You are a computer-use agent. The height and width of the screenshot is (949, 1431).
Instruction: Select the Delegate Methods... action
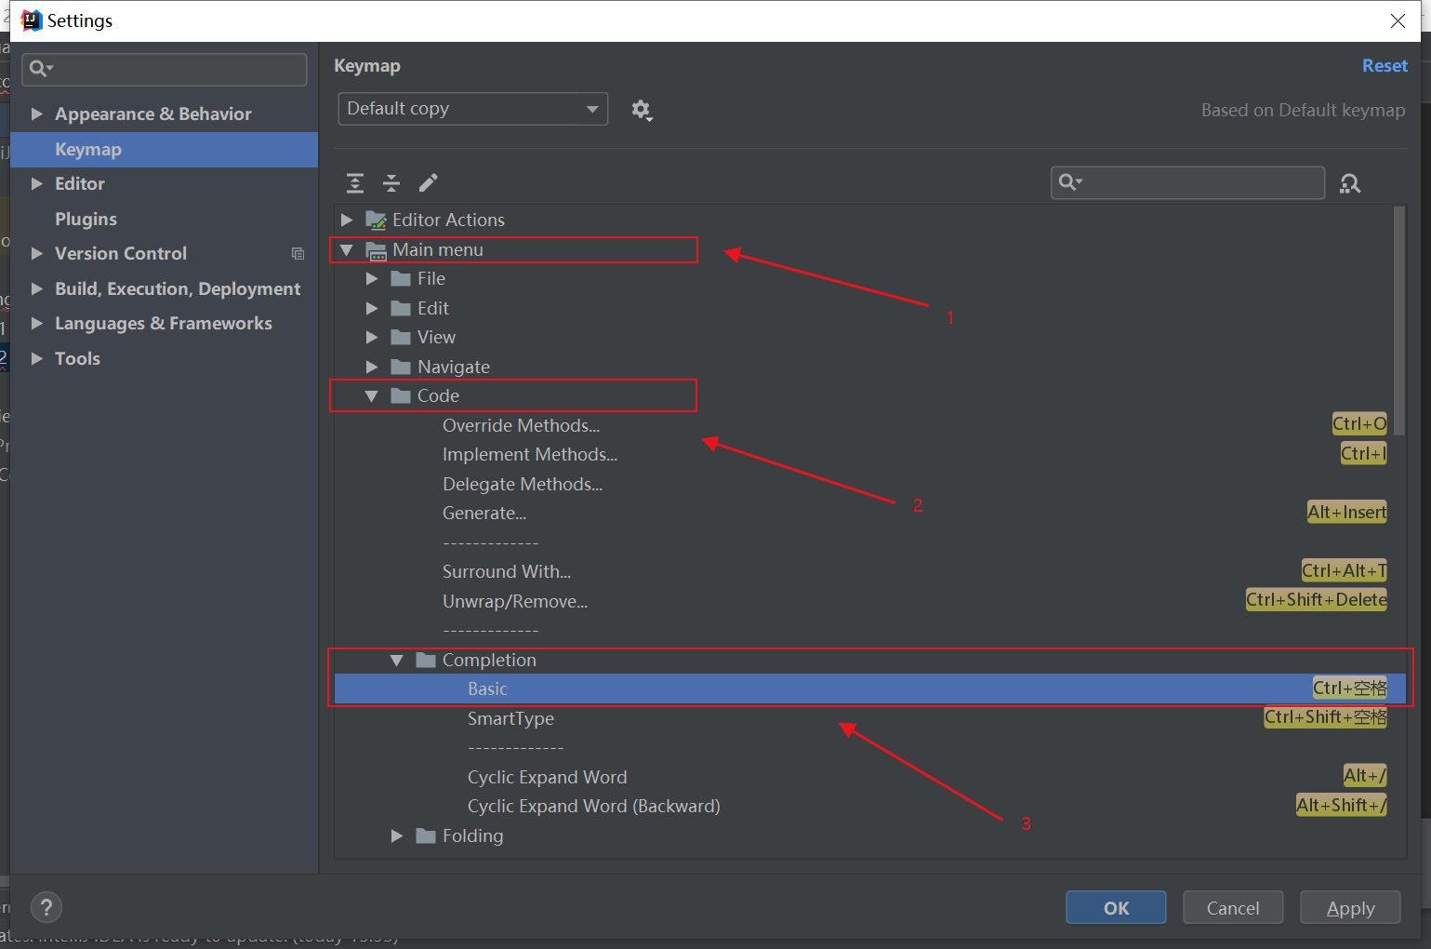[523, 485]
